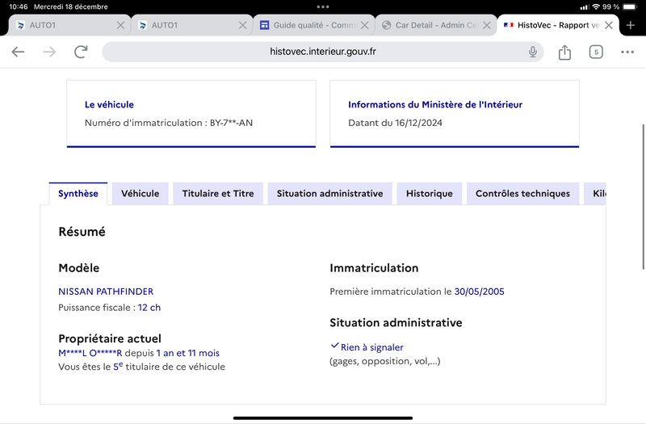Tap the battery indicator in status bar
Screen dimensions: 646x424
tap(630, 6)
